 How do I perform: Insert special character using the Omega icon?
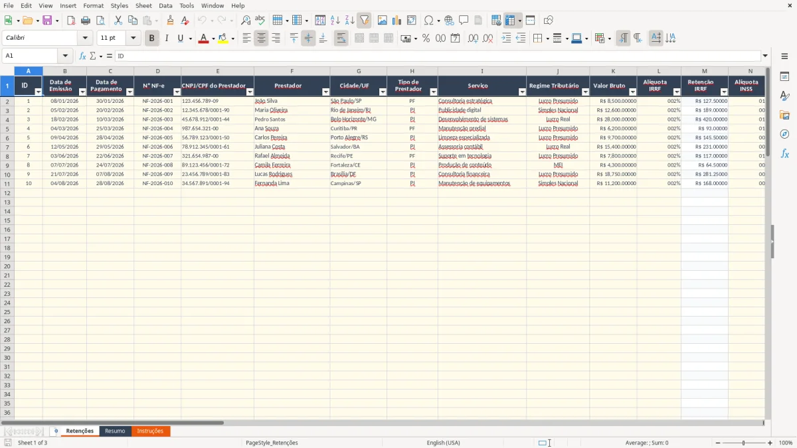(x=428, y=21)
